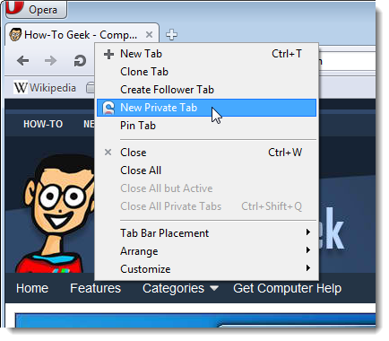
Task: Reload the page with the refresh icon
Action: point(80,61)
